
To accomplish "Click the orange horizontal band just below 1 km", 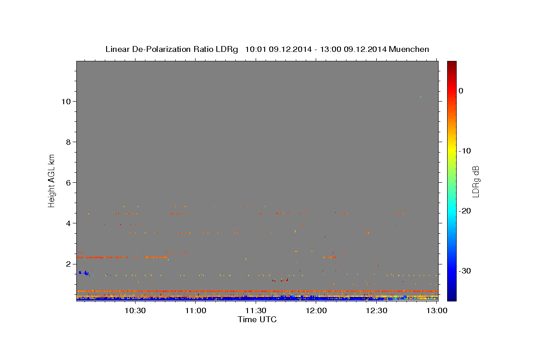I will click(x=257, y=291).
